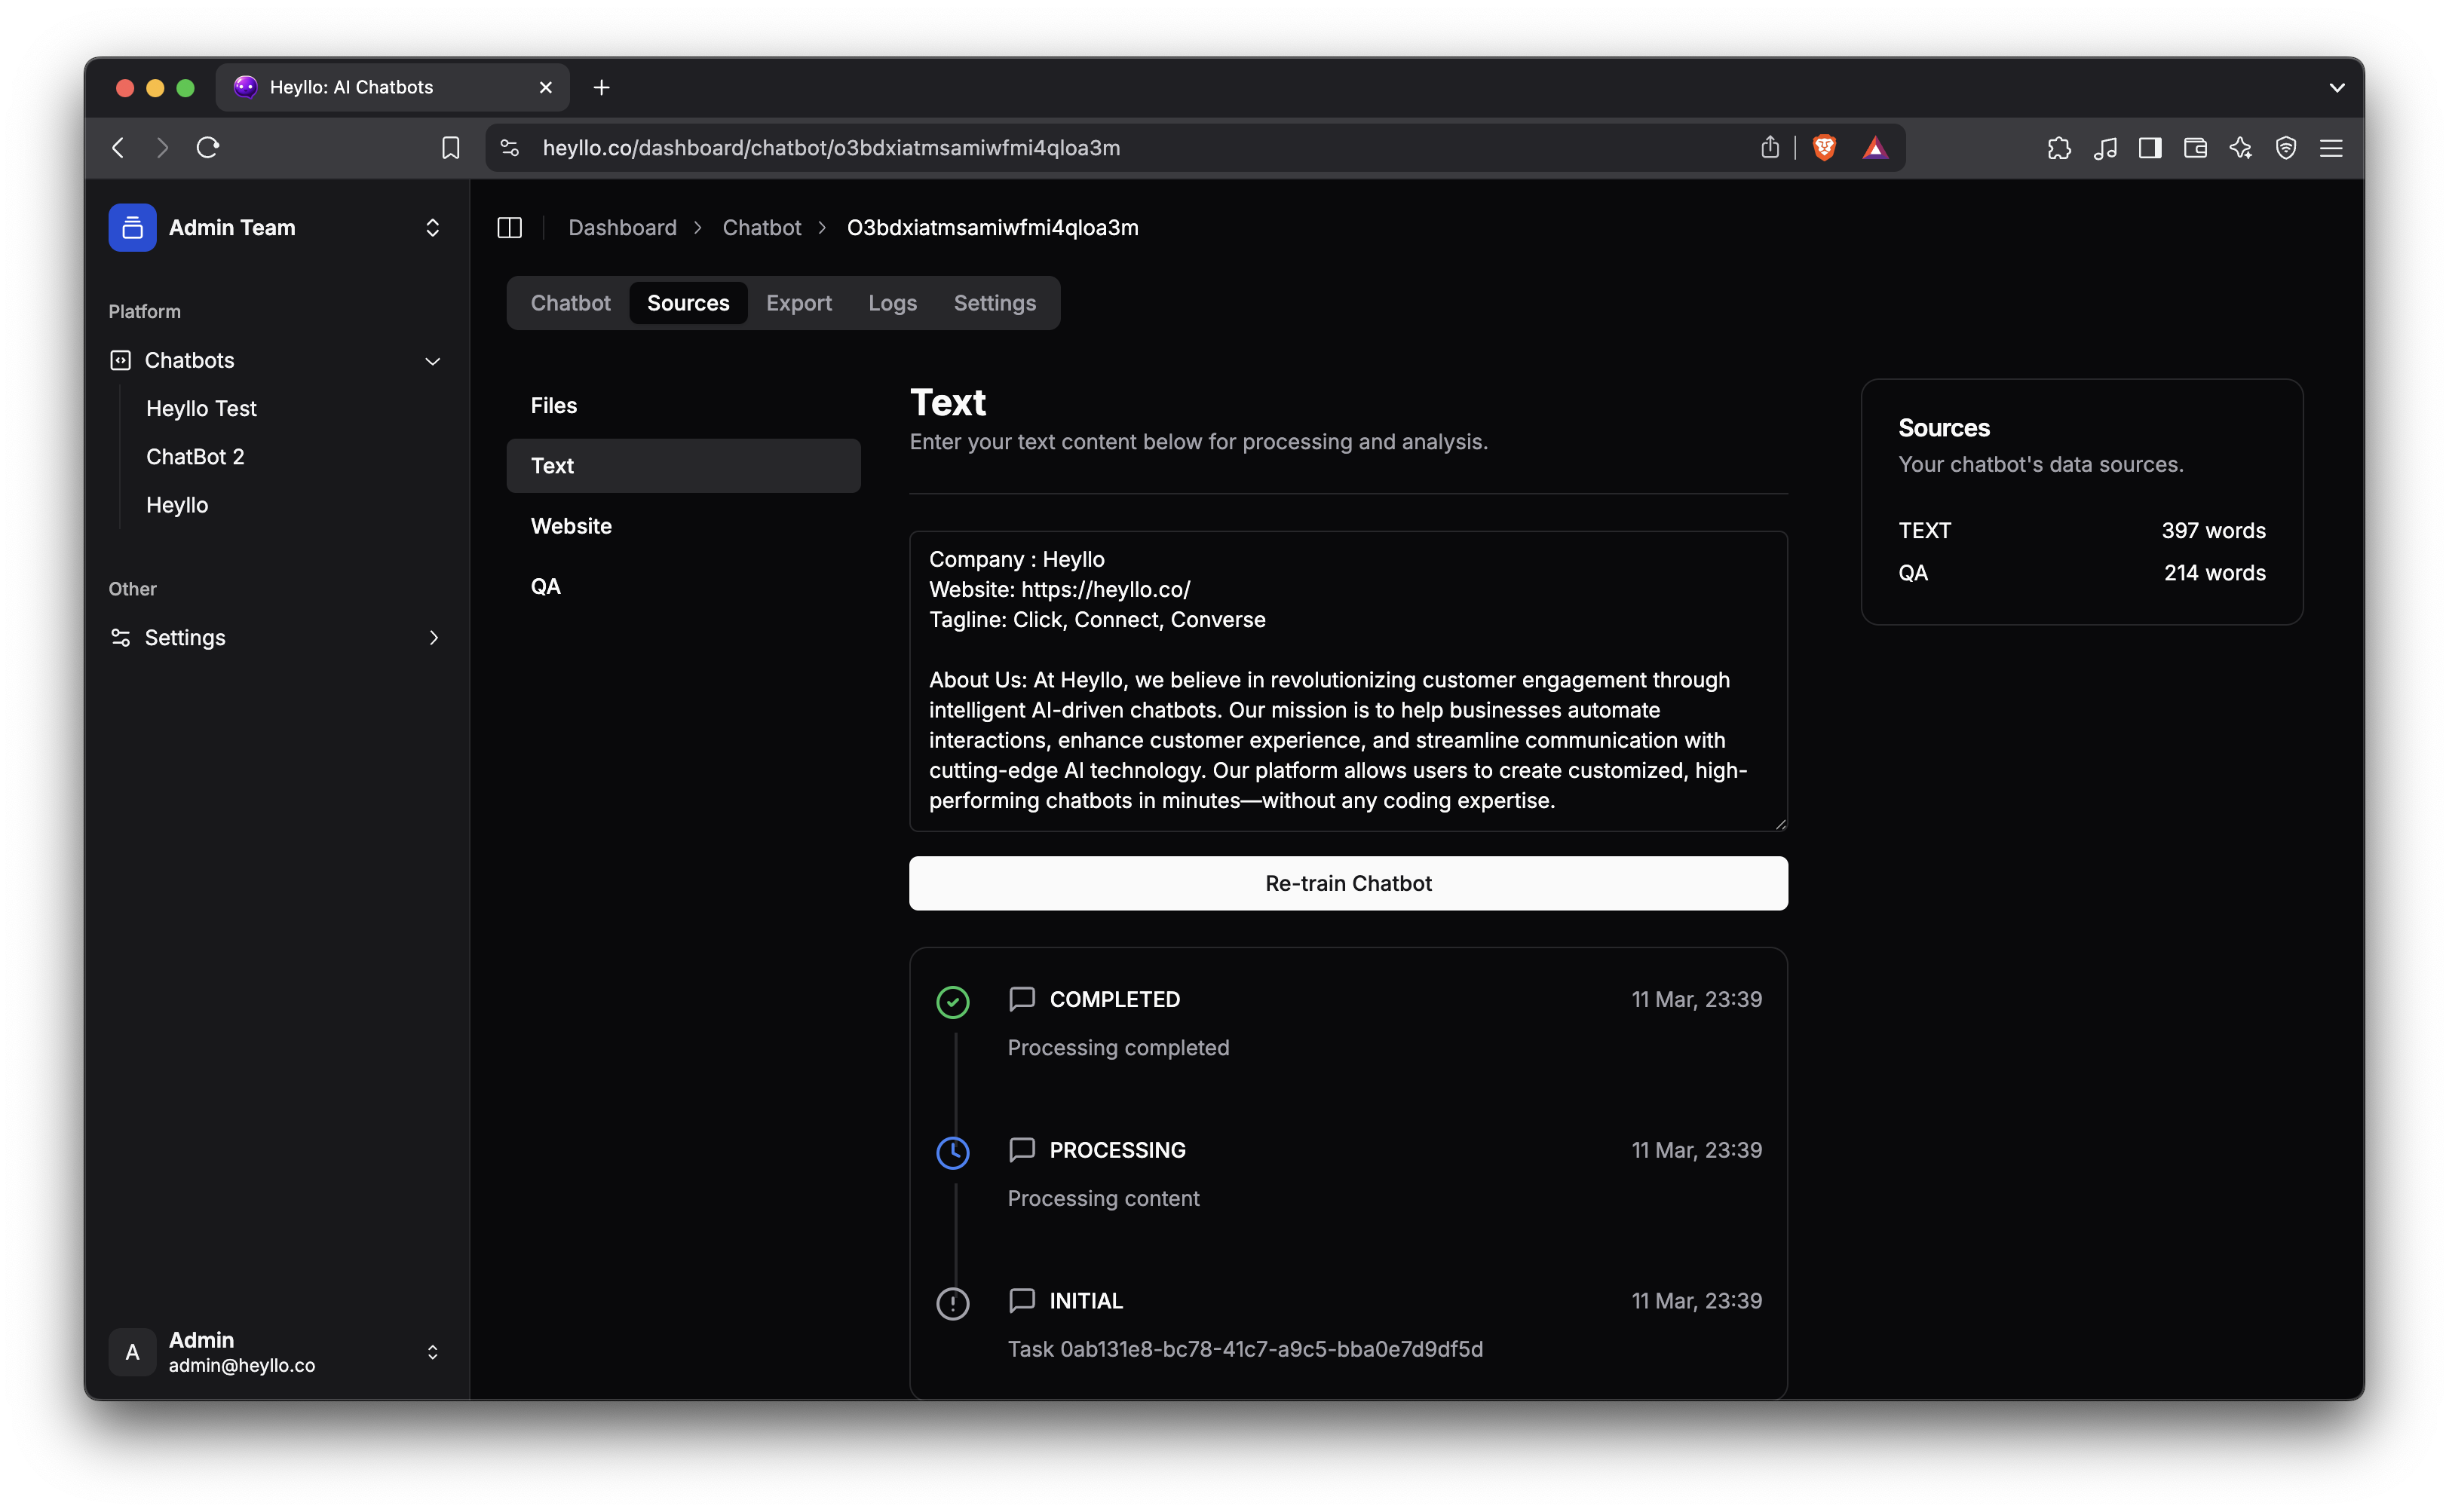Click the INITIAL alert circle status icon

pos(952,1303)
